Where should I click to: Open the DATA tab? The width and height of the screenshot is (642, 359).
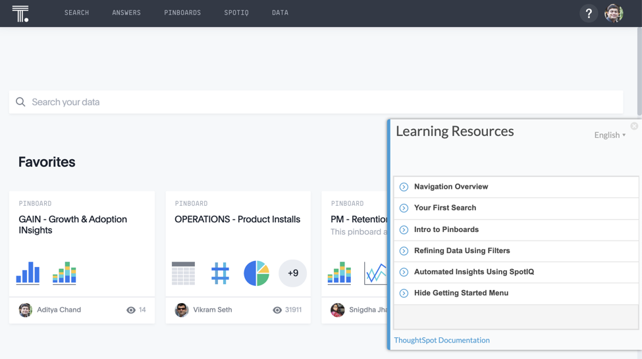(280, 12)
